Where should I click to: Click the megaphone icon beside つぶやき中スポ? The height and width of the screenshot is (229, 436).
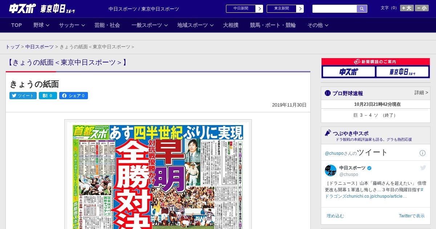pos(328,133)
